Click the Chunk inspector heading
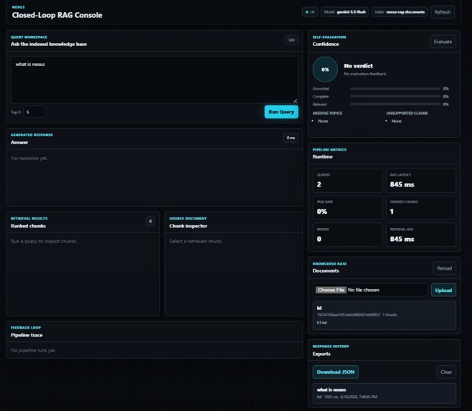Screen dimensions: 472x411 click(188, 226)
